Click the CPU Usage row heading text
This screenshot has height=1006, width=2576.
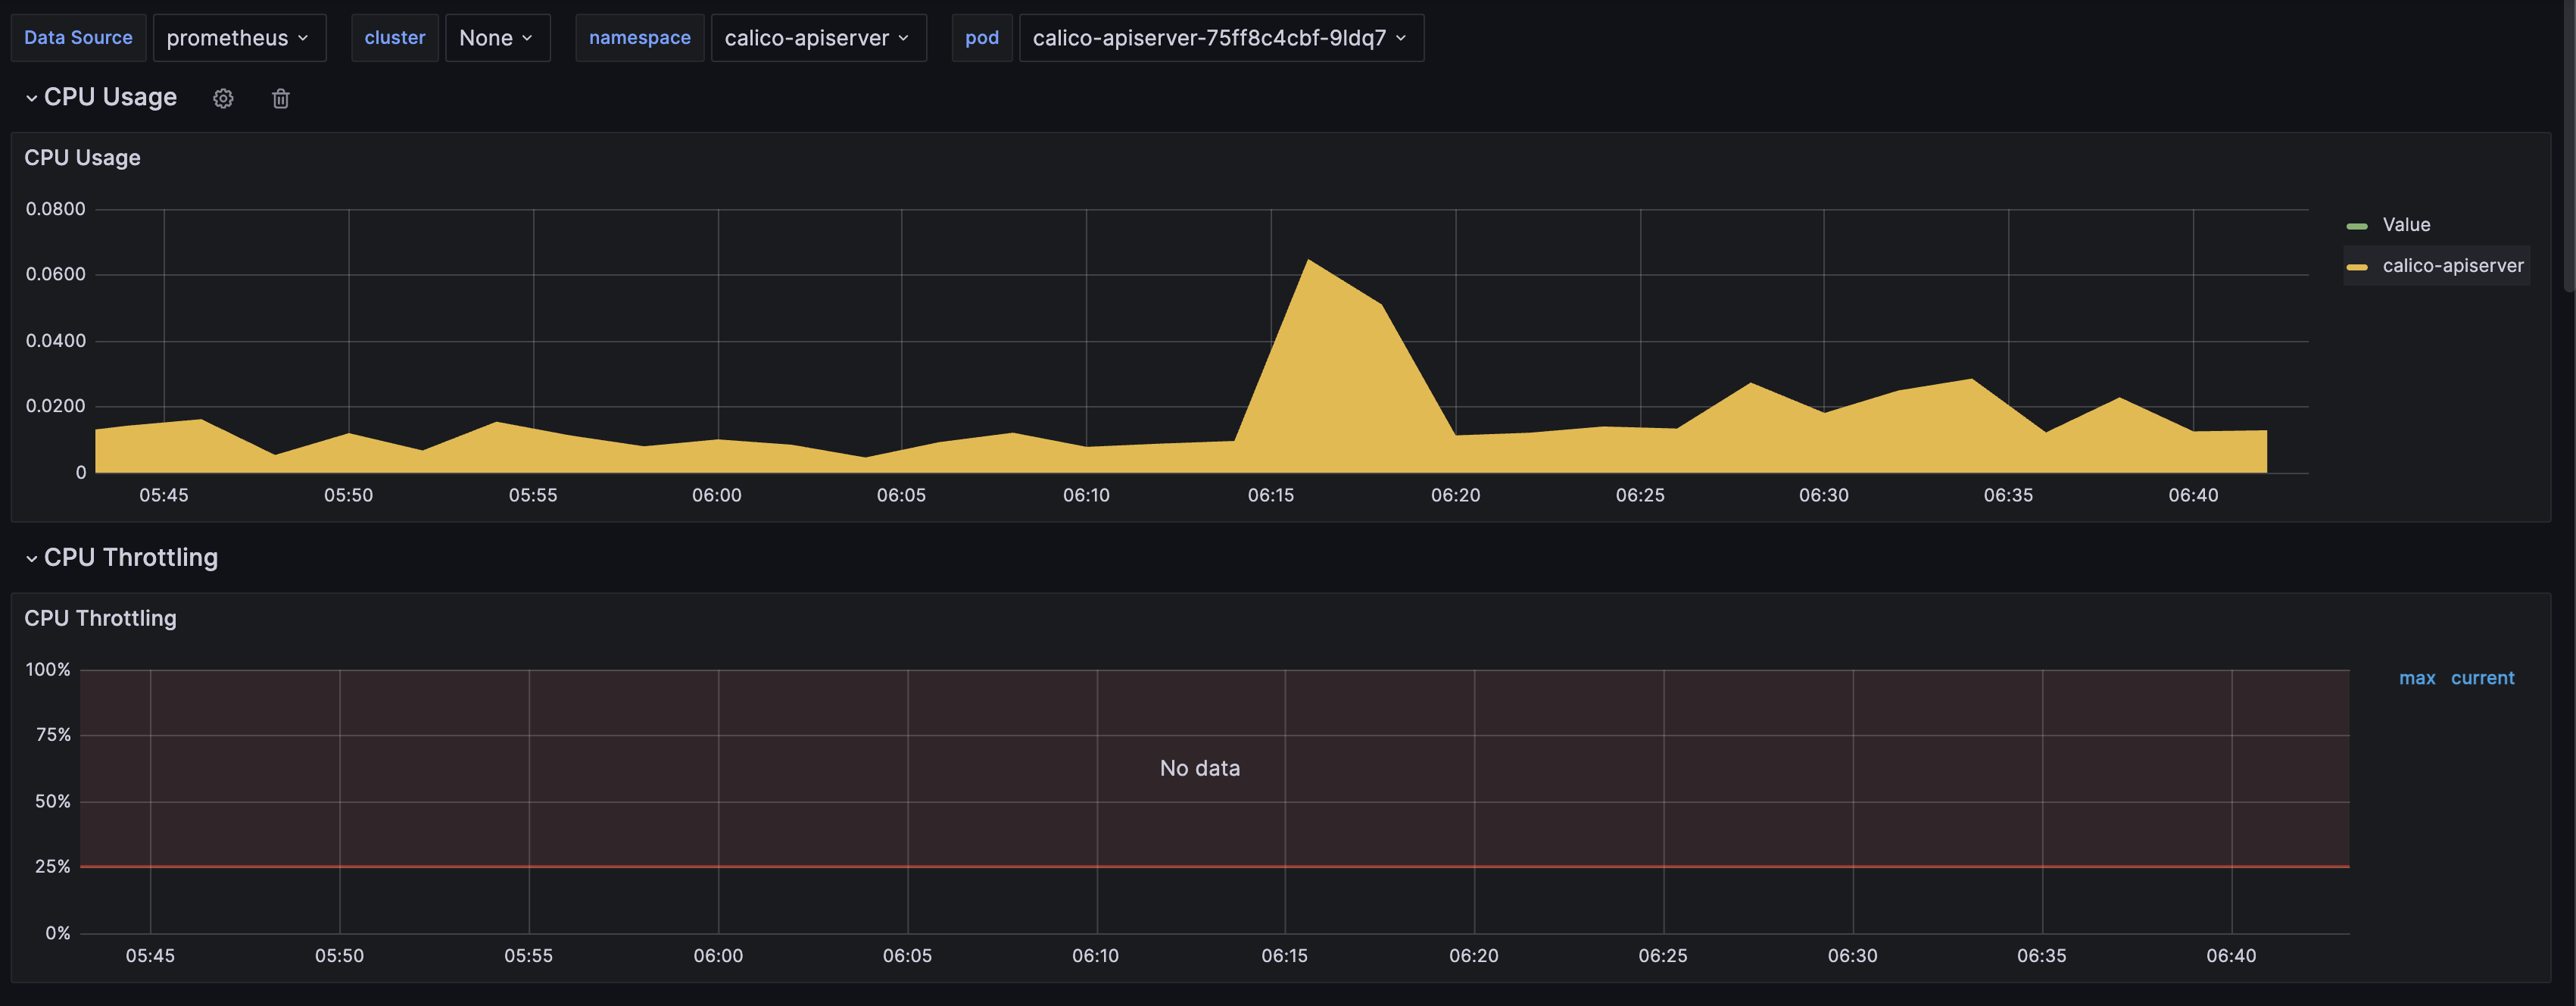click(110, 97)
